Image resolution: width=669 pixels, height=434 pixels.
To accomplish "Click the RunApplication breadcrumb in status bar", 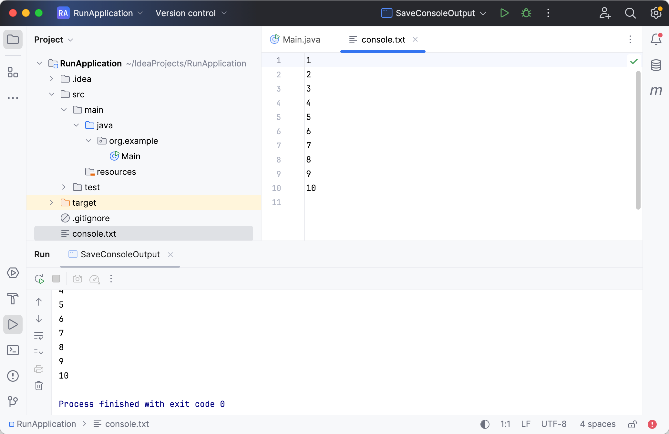I will (46, 424).
